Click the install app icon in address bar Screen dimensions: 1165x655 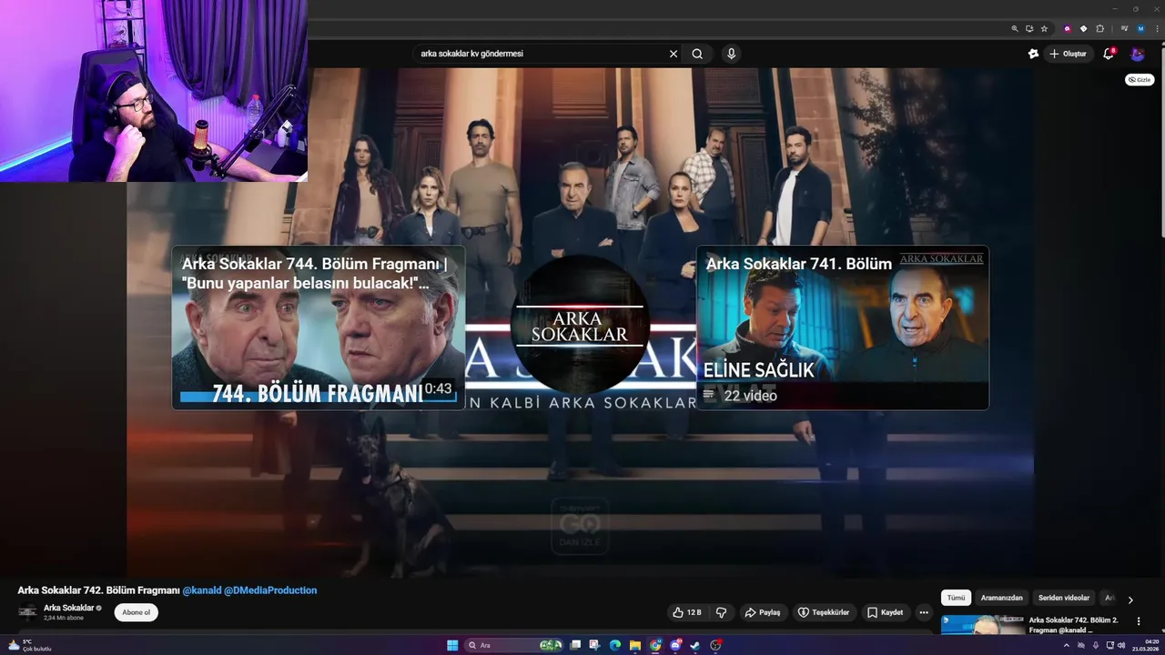pos(1029,28)
